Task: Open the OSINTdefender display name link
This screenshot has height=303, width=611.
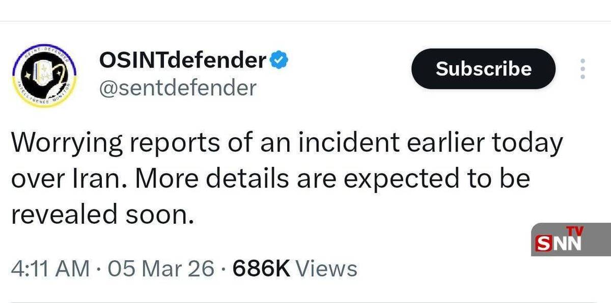Action: point(182,61)
